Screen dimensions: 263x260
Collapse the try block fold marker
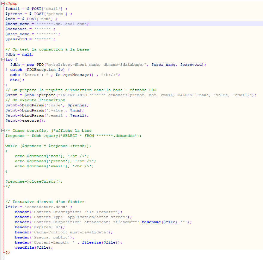coord(3,59)
